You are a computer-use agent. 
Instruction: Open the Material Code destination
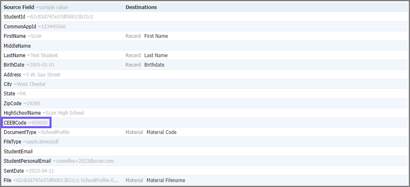pos(161,132)
